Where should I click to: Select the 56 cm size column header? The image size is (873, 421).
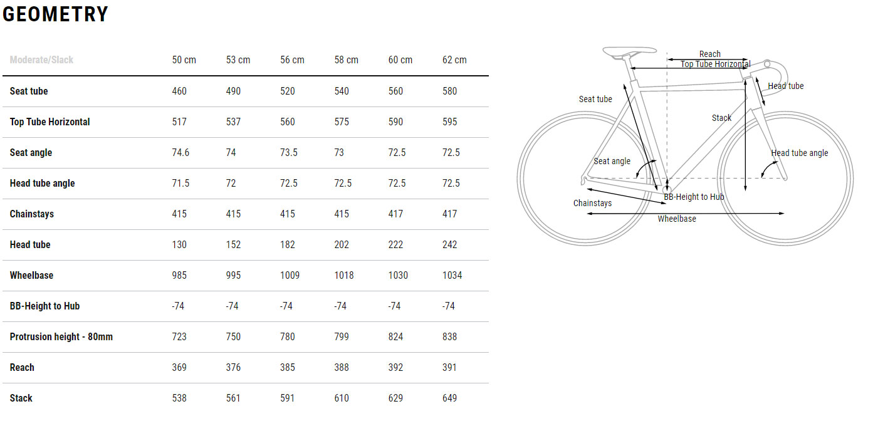(292, 60)
